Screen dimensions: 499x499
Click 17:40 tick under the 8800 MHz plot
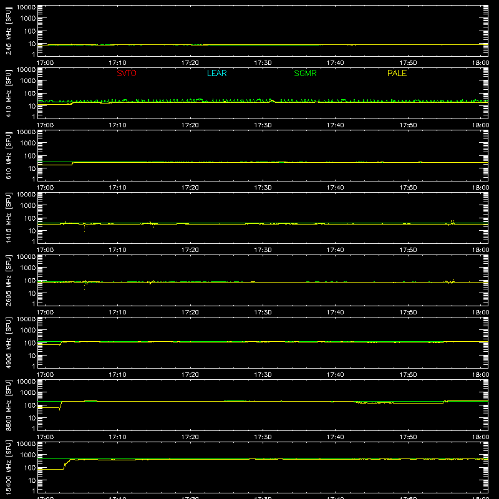click(336, 437)
